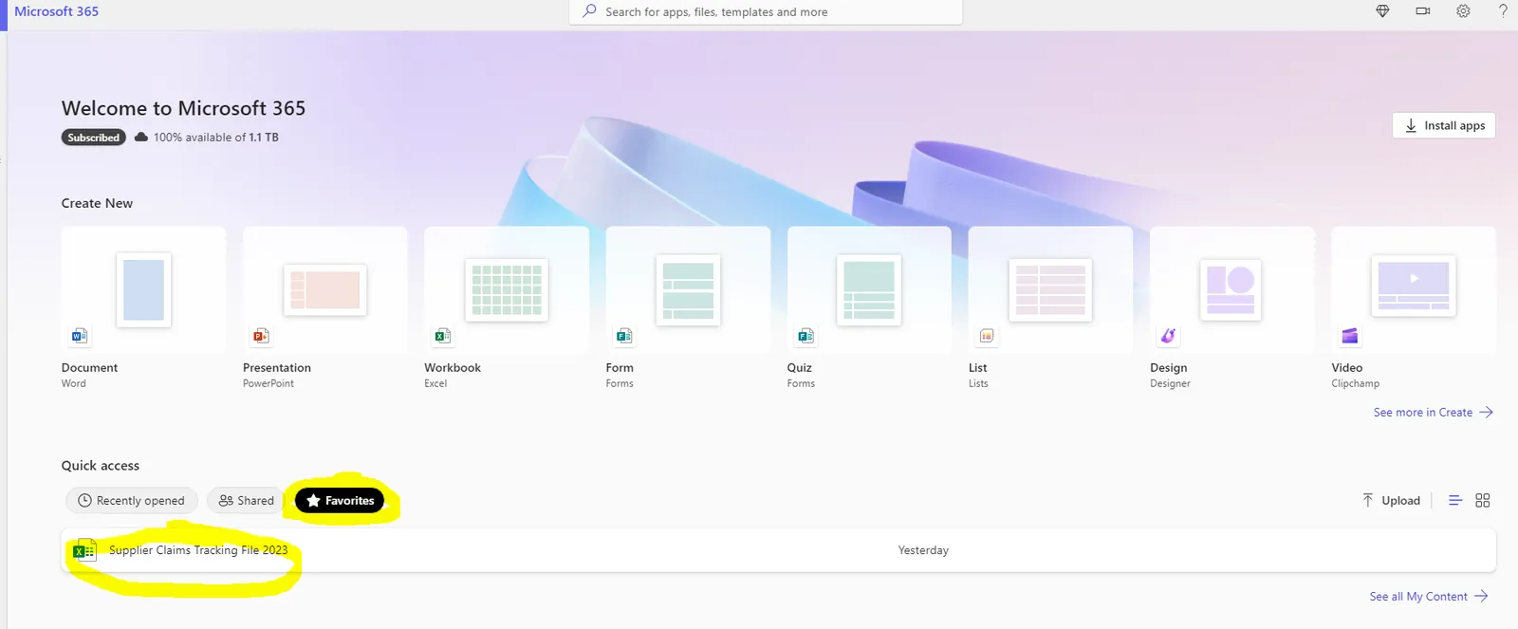Click the Designer subtitle text
This screenshot has height=629, width=1518.
coord(1170,383)
